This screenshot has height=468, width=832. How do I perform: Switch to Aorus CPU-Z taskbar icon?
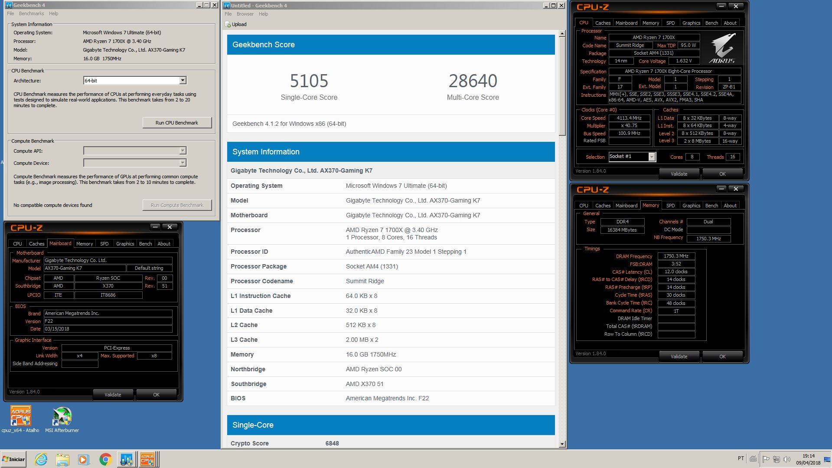(x=147, y=459)
